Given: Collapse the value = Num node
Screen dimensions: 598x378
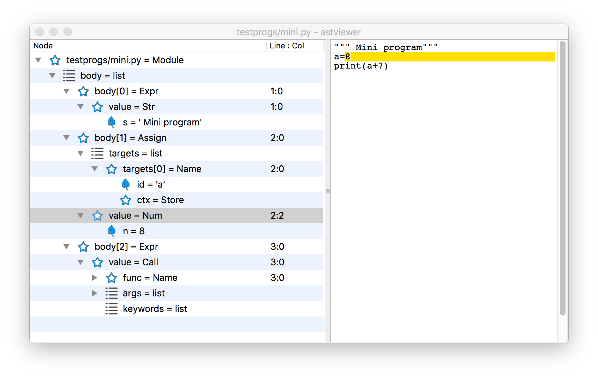Looking at the screenshot, I should pyautogui.click(x=80, y=215).
